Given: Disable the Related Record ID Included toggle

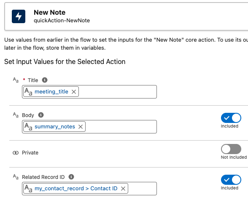Looking at the screenshot, I should [x=231, y=180].
